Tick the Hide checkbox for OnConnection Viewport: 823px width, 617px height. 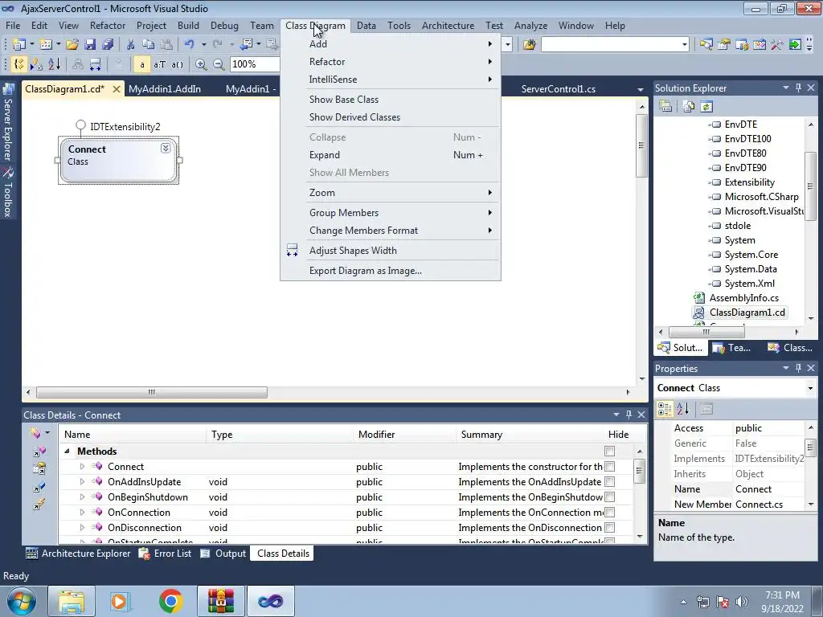coord(609,512)
